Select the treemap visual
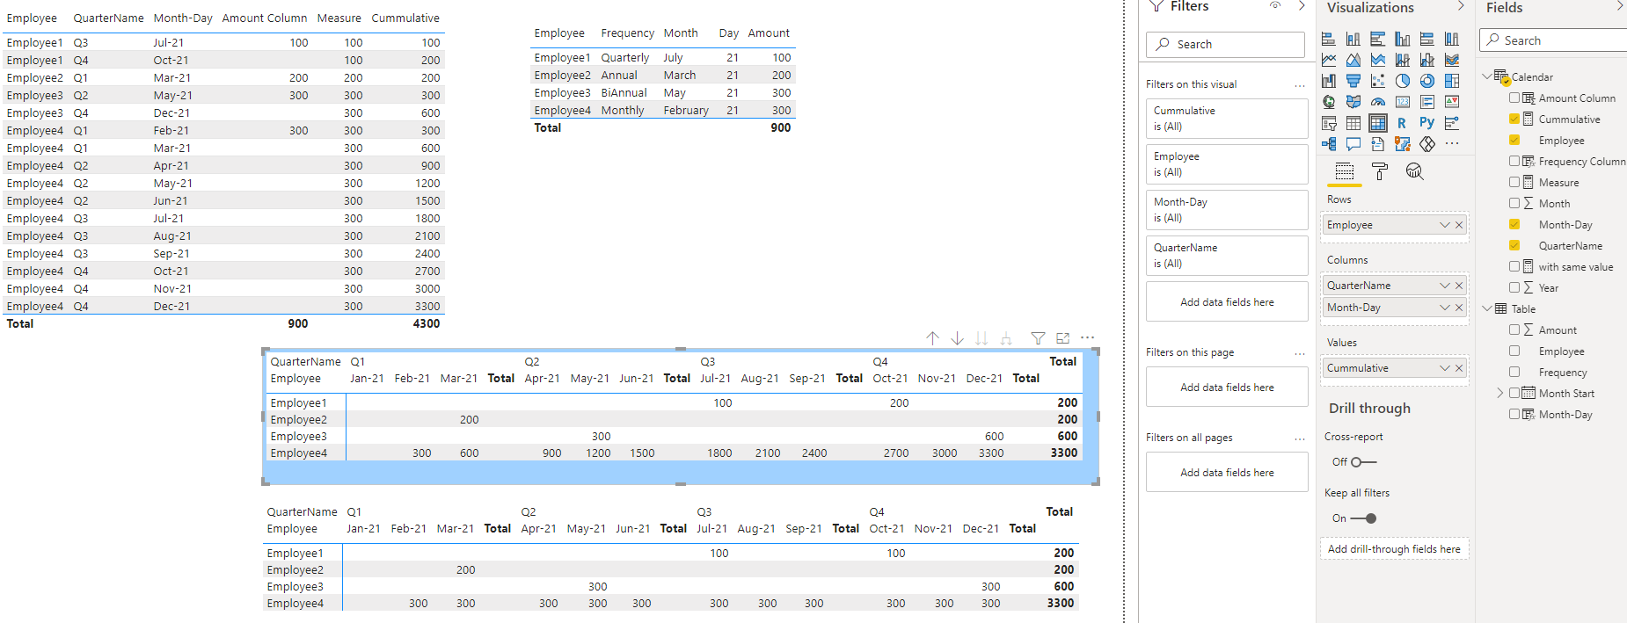Image resolution: width=1627 pixels, height=623 pixels. tap(1452, 81)
